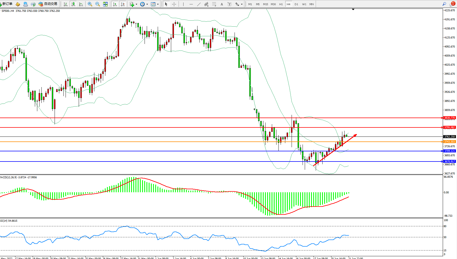Click the 自动交易 auto trading button
Viewport: 457px width, 259px height.
coord(48,4)
